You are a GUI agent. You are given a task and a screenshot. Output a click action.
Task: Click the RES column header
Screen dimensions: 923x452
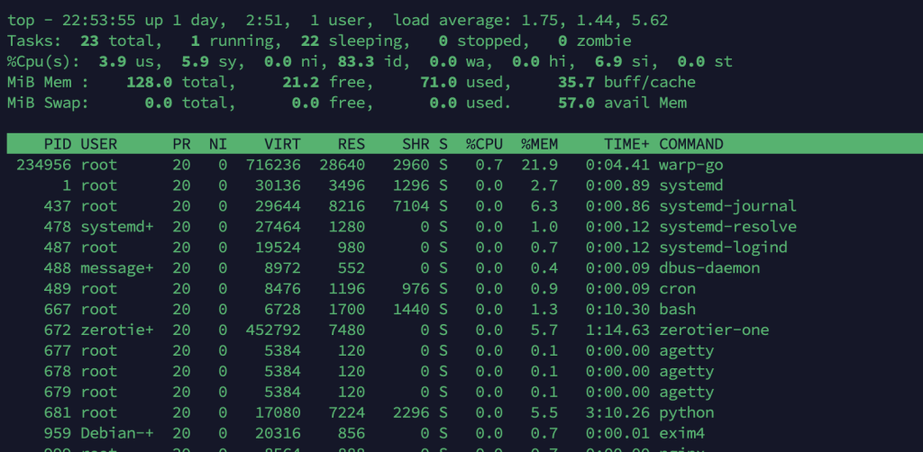pos(351,144)
